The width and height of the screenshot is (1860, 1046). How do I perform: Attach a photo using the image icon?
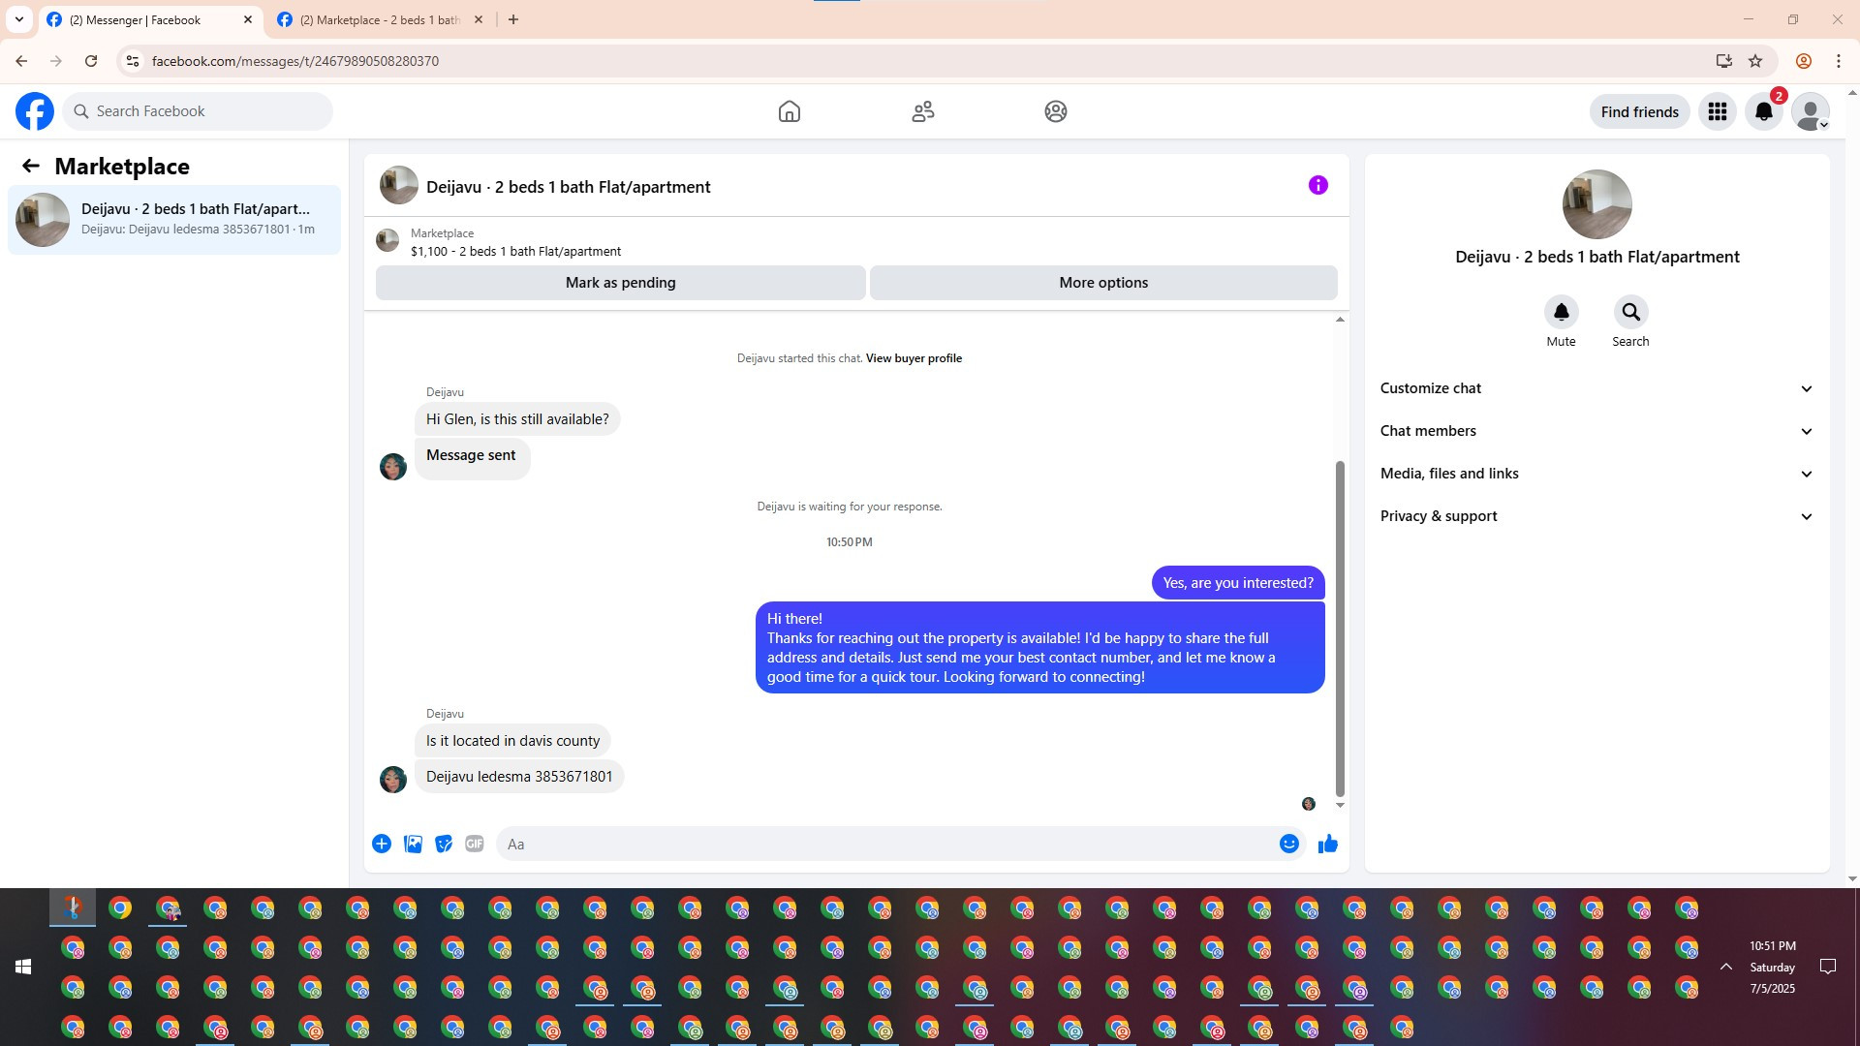[413, 844]
